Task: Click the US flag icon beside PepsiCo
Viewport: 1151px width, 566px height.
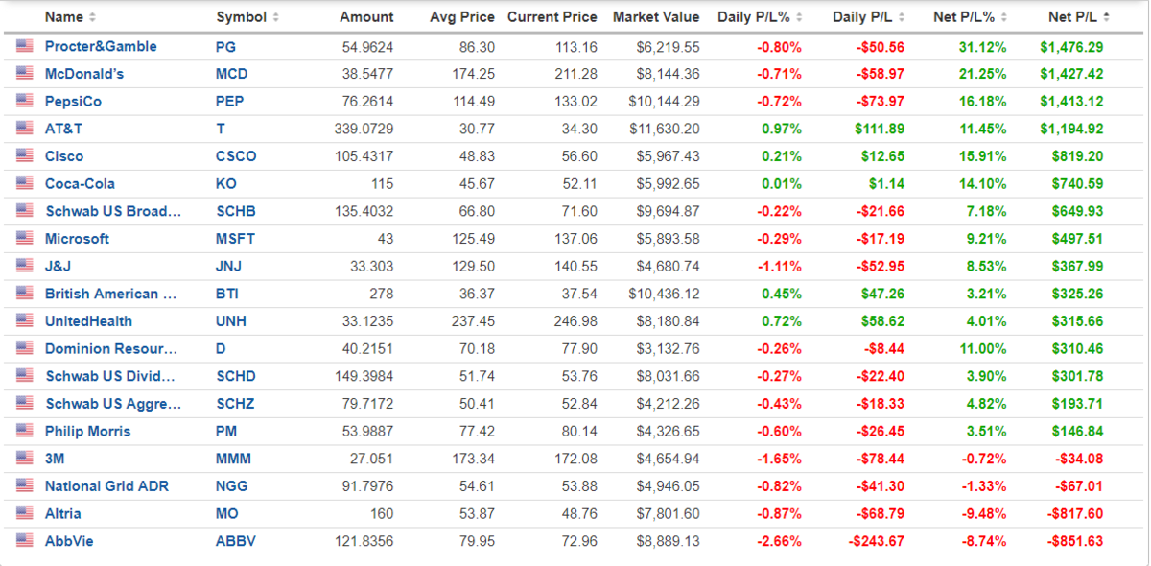Action: coord(24,101)
